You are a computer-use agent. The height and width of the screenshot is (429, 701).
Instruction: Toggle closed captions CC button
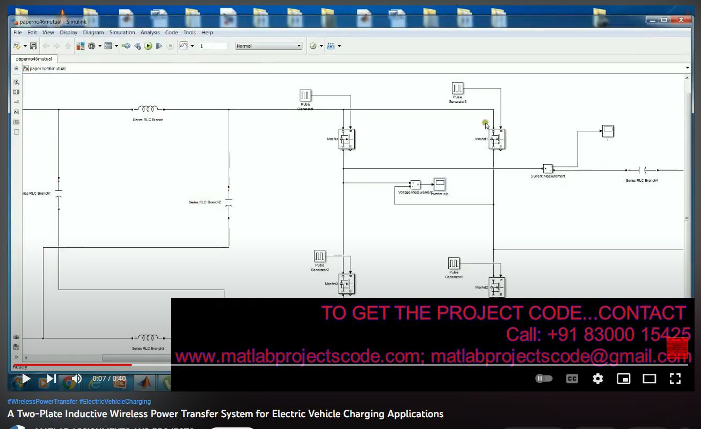[572, 379]
